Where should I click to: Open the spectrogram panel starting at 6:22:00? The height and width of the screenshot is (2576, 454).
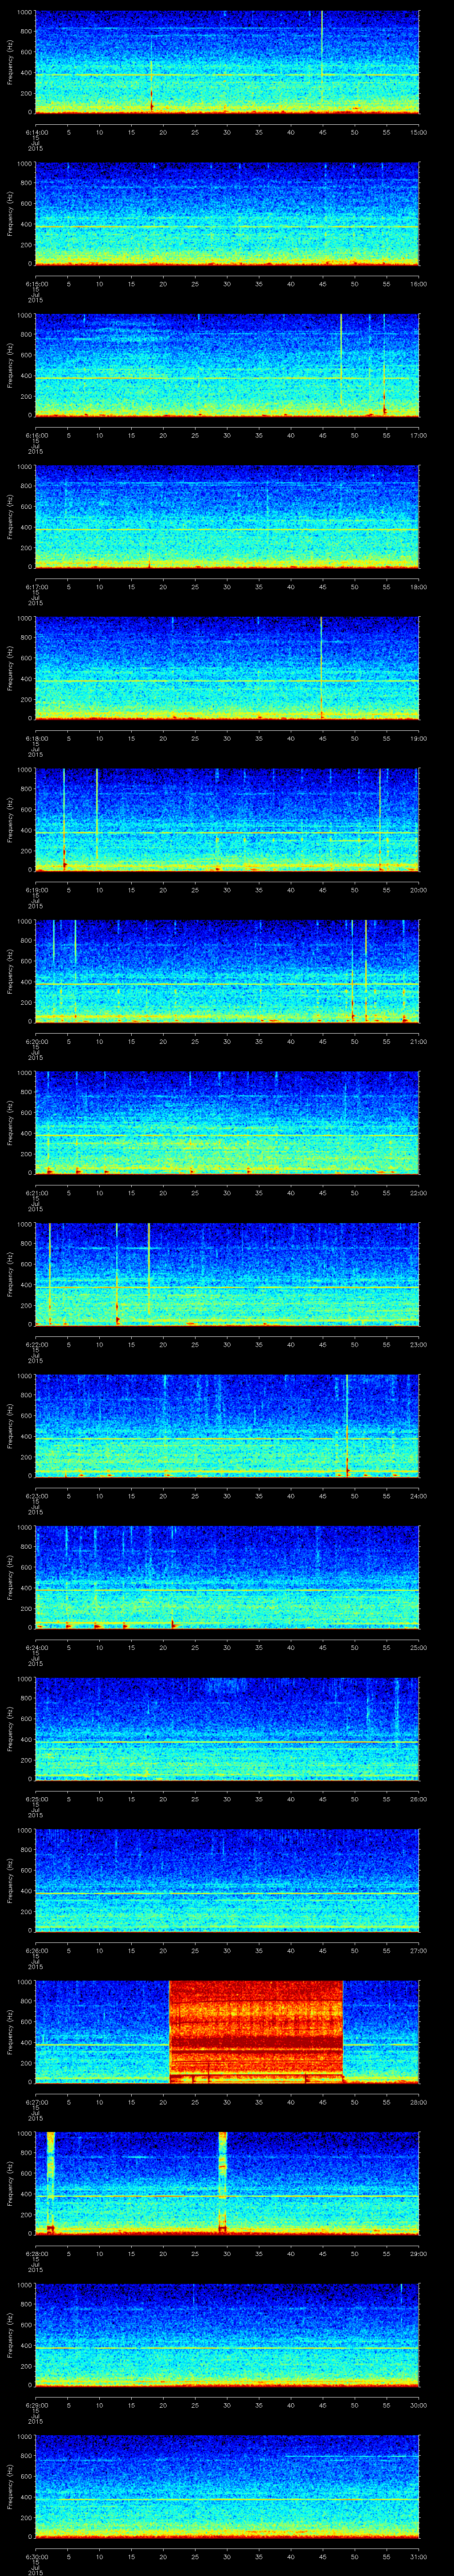[227, 1274]
